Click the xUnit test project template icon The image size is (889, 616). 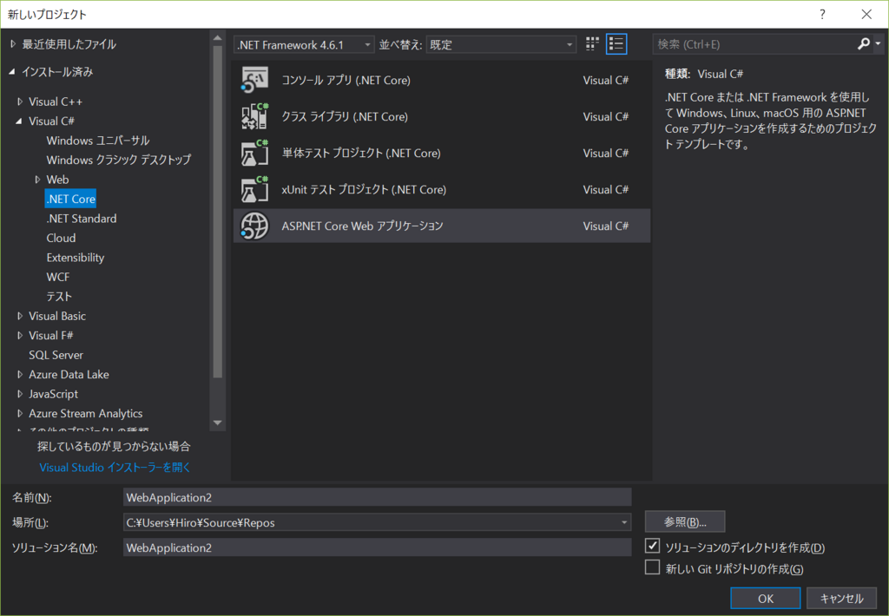(x=254, y=189)
